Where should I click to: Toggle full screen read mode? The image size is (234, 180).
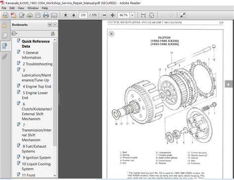pyautogui.click(x=183, y=15)
